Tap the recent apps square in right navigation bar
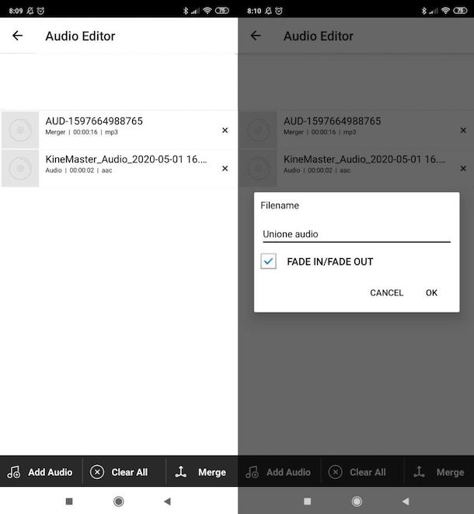The width and height of the screenshot is (474, 514). [307, 502]
